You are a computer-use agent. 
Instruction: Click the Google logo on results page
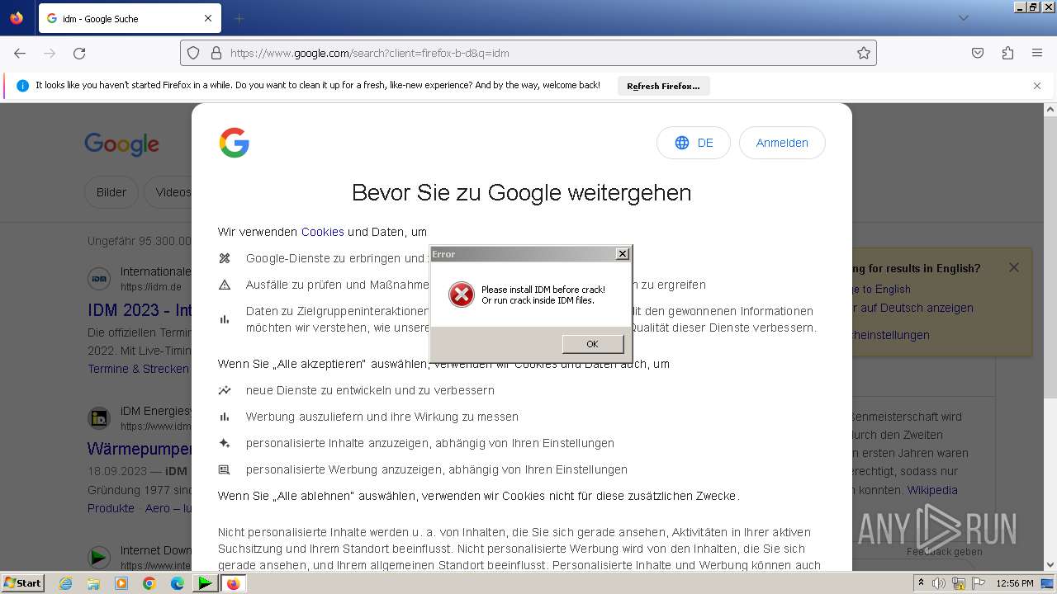tap(121, 144)
